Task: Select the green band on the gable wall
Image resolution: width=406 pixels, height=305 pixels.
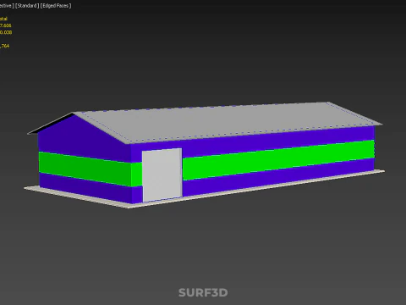Action: pos(85,169)
